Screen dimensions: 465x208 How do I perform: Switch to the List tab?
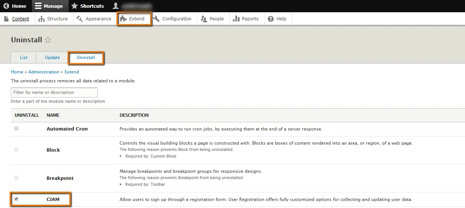tap(24, 57)
